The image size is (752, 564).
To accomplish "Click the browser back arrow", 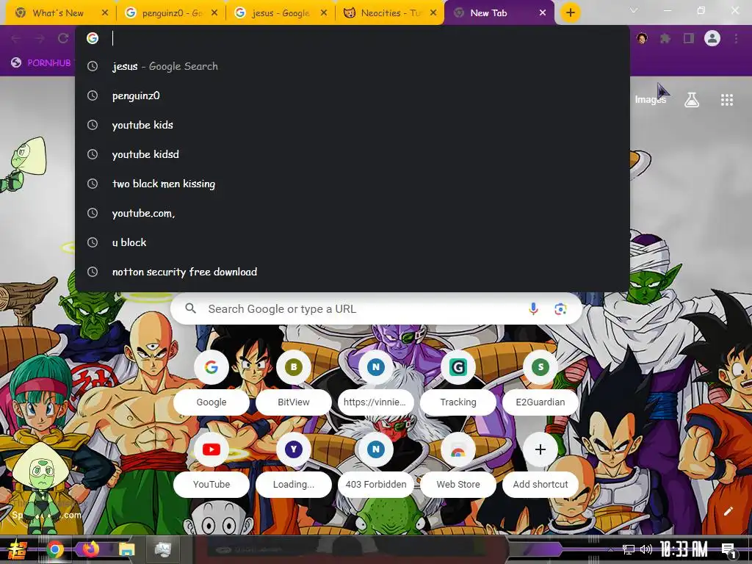I will (x=16, y=38).
